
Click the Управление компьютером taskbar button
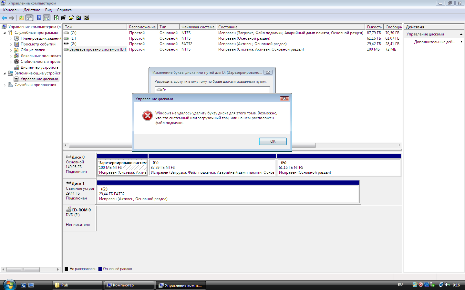coord(181,285)
